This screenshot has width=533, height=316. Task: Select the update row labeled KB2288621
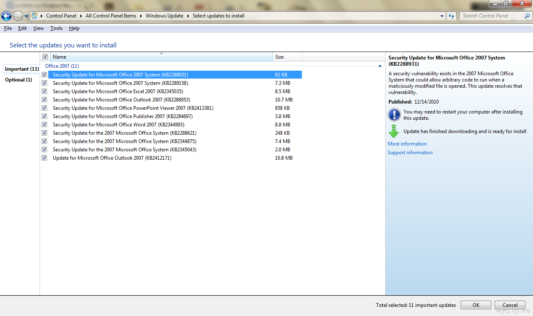[x=175, y=133]
